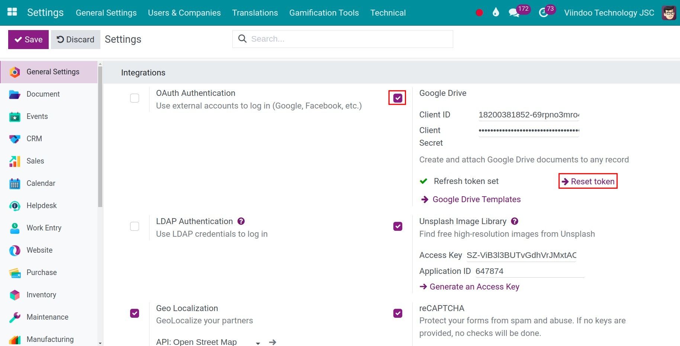The height and width of the screenshot is (346, 680).
Task: Open Inventory settings from the sidebar
Action: [49, 295]
